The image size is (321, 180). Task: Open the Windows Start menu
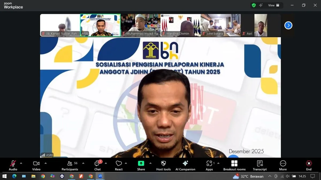tap(5, 176)
